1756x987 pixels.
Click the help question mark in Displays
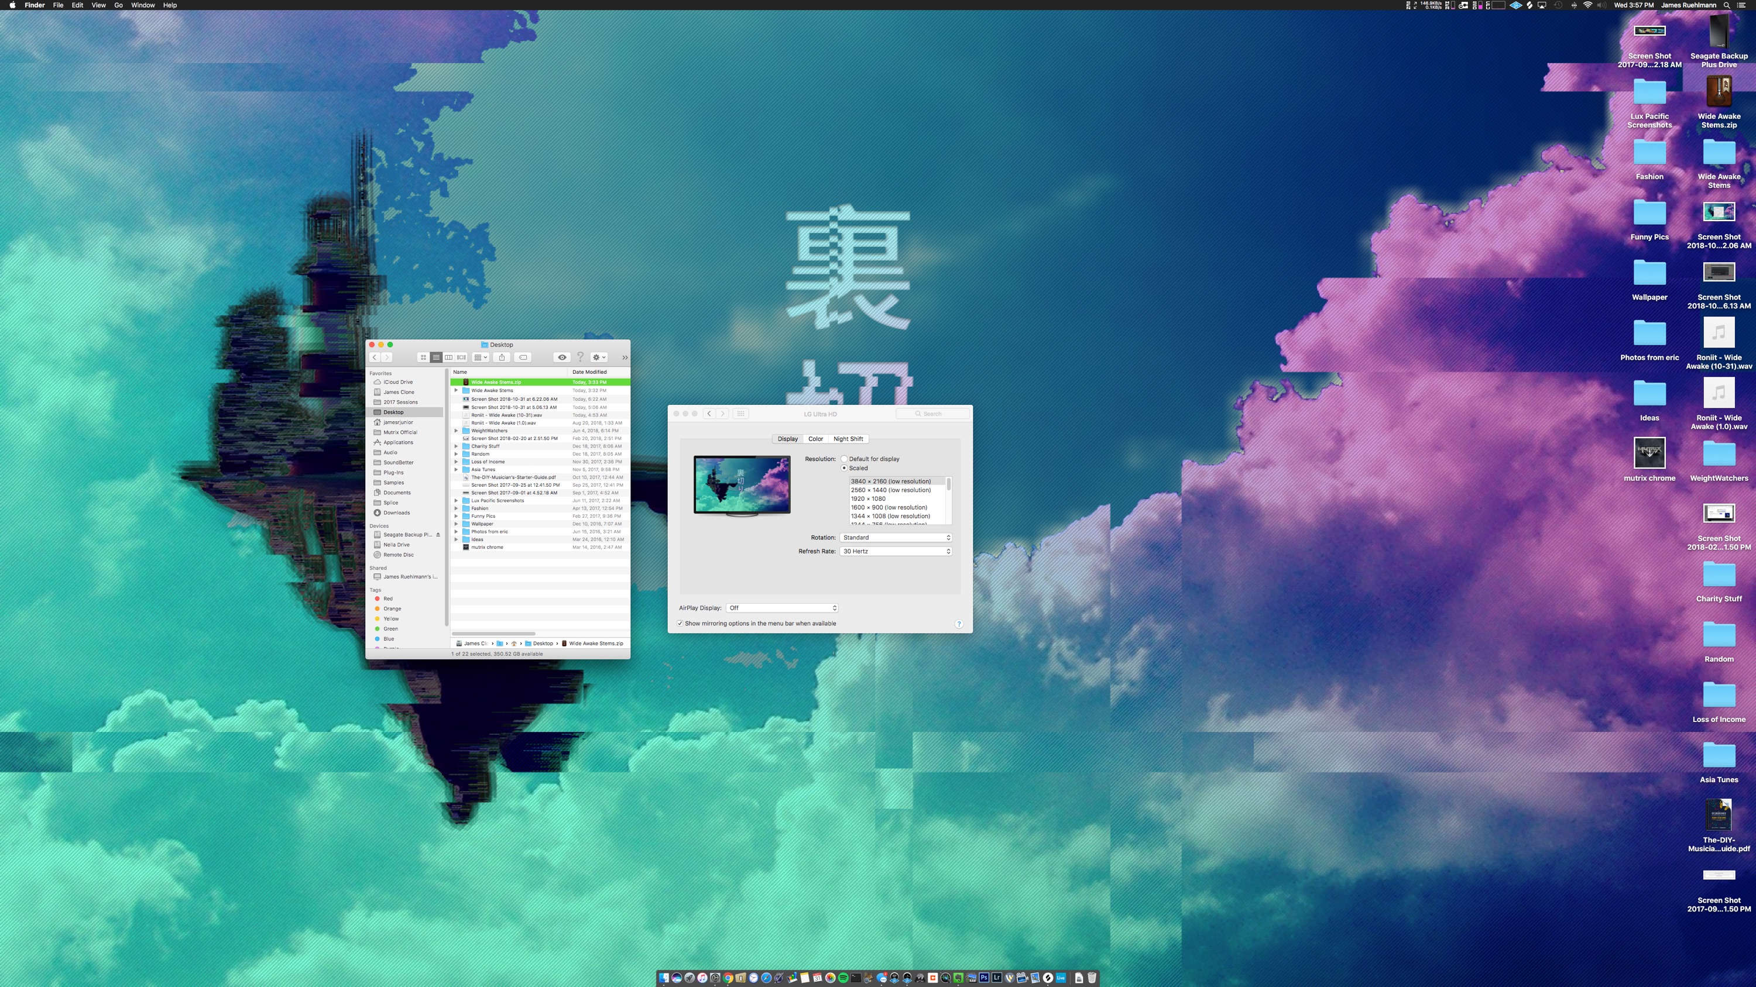[958, 624]
